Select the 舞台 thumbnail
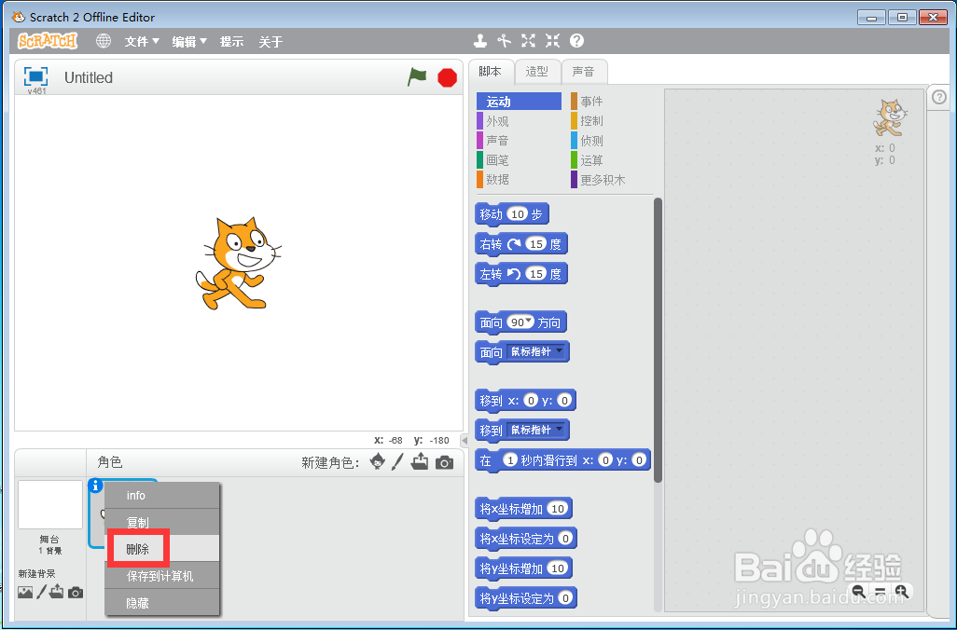The height and width of the screenshot is (630, 957). coord(50,505)
